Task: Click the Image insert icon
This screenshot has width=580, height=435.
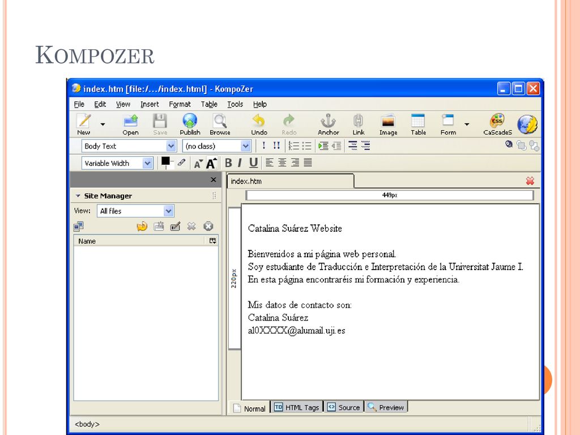Action: point(388,121)
